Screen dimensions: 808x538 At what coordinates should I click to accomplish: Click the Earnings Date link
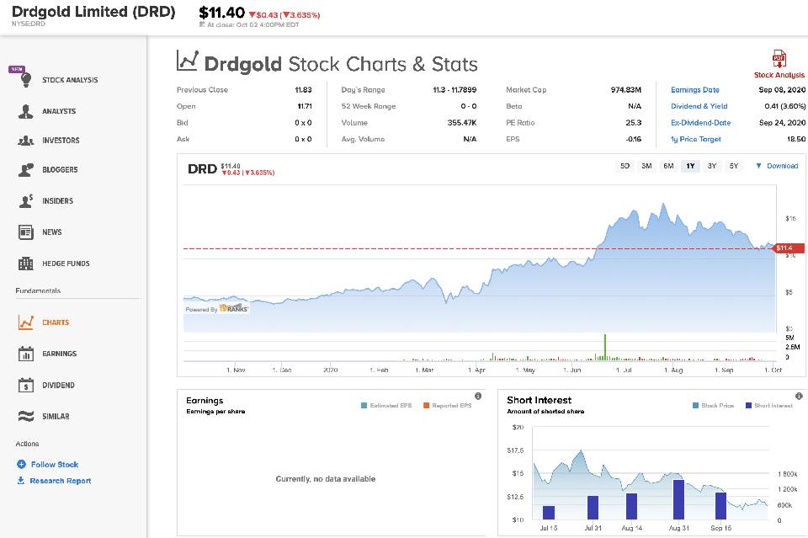(694, 90)
